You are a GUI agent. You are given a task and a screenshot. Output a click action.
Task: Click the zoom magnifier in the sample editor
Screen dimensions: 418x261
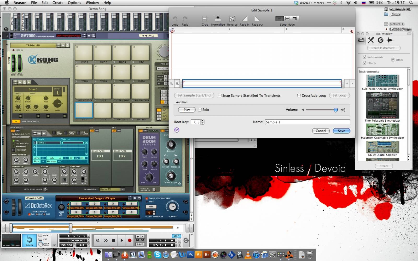(177, 84)
